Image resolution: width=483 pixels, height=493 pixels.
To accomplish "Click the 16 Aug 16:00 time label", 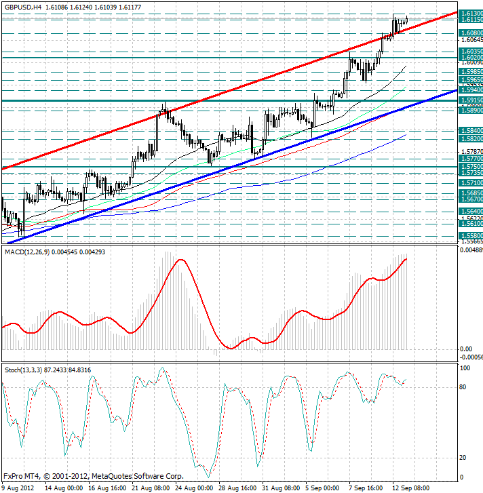I will click(107, 488).
